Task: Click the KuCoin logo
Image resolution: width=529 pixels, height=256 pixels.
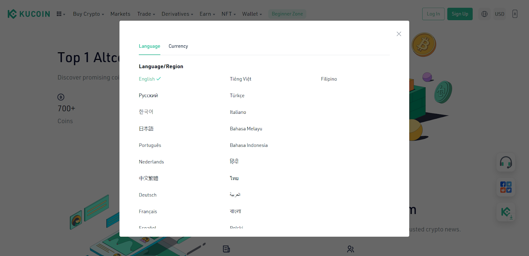Action: [29, 14]
